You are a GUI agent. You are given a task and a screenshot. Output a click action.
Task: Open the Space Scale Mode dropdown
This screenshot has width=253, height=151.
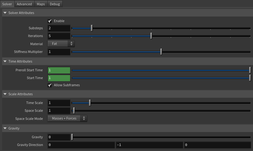pos(67,118)
